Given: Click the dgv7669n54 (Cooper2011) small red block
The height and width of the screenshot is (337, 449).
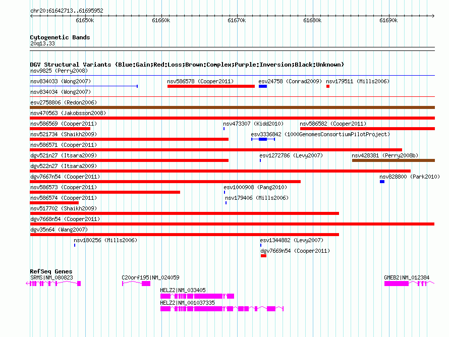Looking at the screenshot, I should tap(263, 256).
